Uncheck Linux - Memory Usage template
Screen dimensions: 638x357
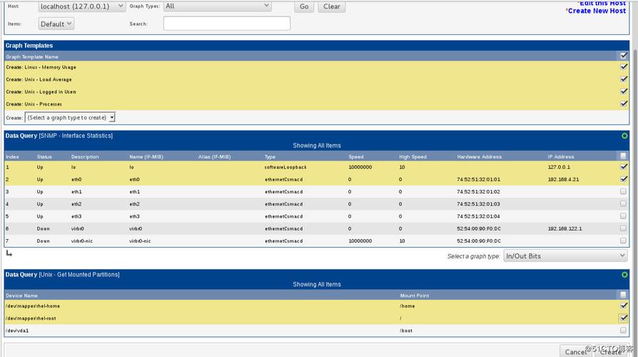(x=623, y=67)
